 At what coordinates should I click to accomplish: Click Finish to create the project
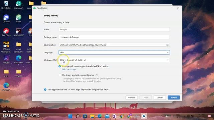tap(174, 98)
